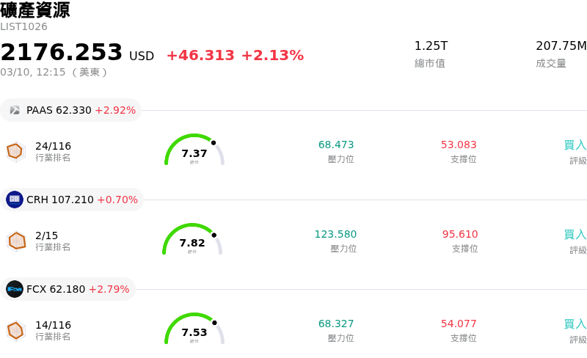Click the radar icon beside rank 2/15

point(16,241)
